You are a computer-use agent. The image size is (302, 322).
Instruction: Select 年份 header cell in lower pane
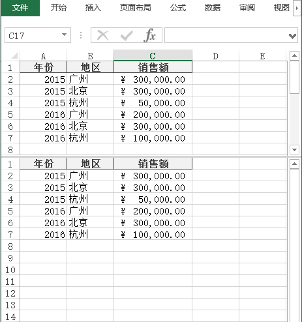coord(43,164)
